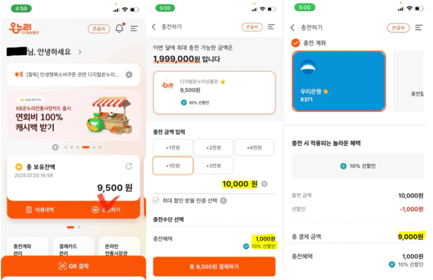The height and width of the screenshot is (280, 433).
Task: Select the 우리은행 8371 account card
Action: tap(339, 82)
